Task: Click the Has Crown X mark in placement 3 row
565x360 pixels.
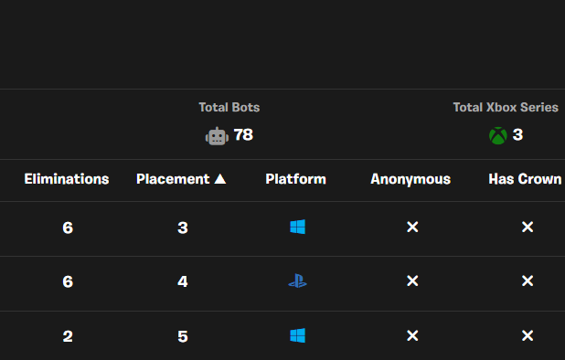Action: click(x=528, y=227)
